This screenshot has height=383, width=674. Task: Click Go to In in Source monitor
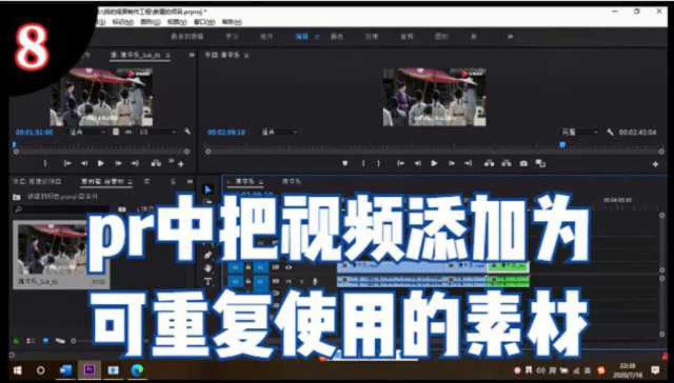[68, 164]
